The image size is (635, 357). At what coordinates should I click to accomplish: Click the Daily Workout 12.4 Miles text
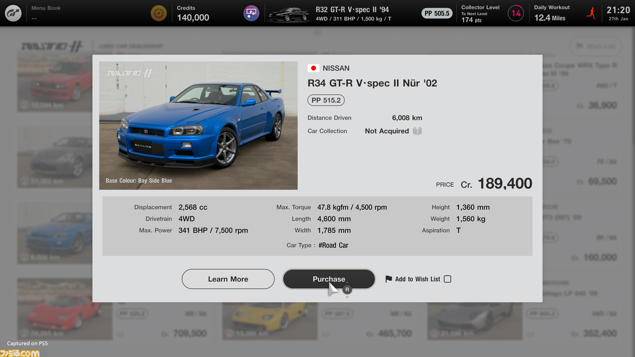[550, 17]
